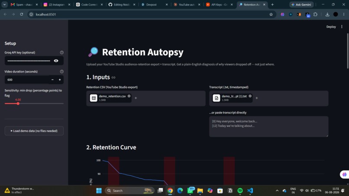
Task: Open Chrome downloads icon
Action: click(327, 14)
